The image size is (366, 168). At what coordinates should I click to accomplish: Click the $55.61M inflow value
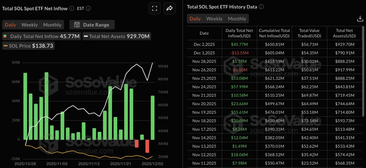click(x=239, y=112)
